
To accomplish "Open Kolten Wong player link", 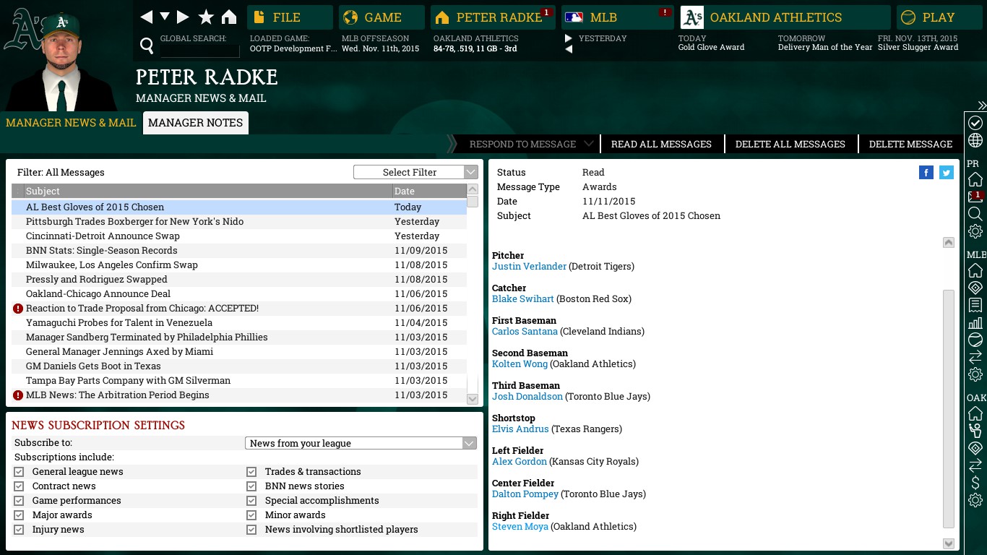I will 520,364.
